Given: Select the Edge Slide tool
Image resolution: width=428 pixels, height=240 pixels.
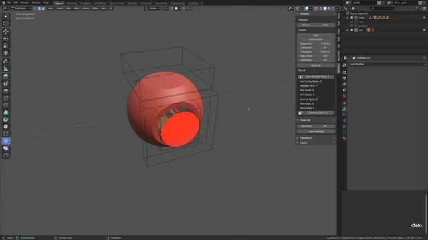Looking at the screenshot, I should tap(6, 133).
